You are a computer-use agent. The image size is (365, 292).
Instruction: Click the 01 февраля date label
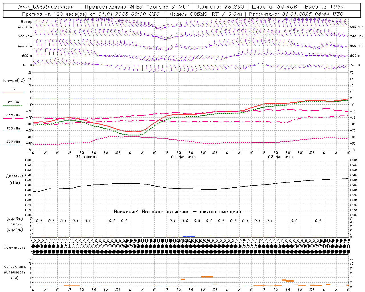[183, 157]
